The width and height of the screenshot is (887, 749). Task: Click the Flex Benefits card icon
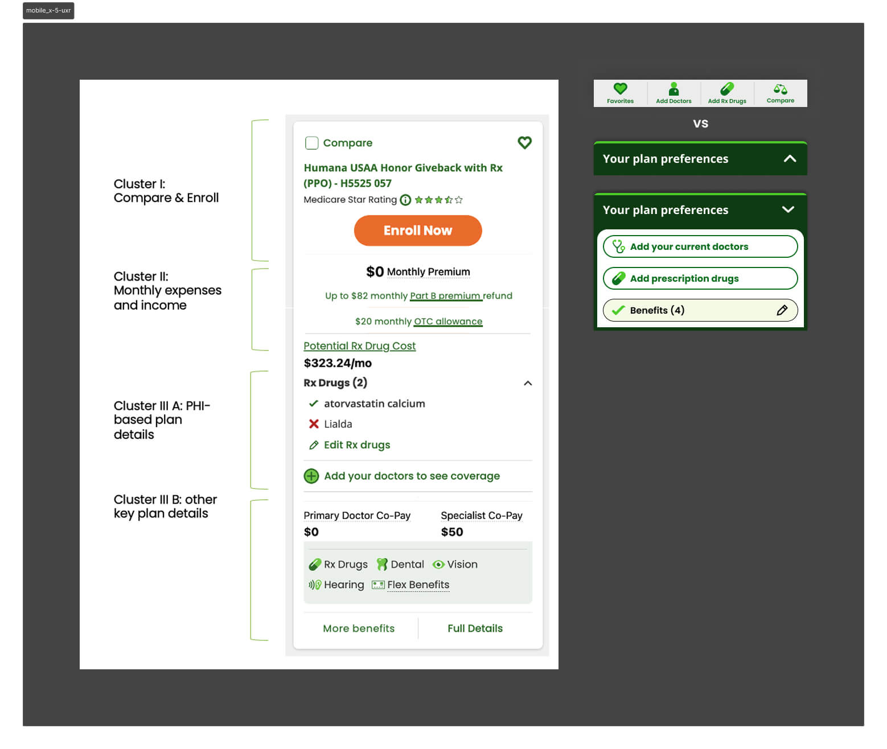[378, 585]
